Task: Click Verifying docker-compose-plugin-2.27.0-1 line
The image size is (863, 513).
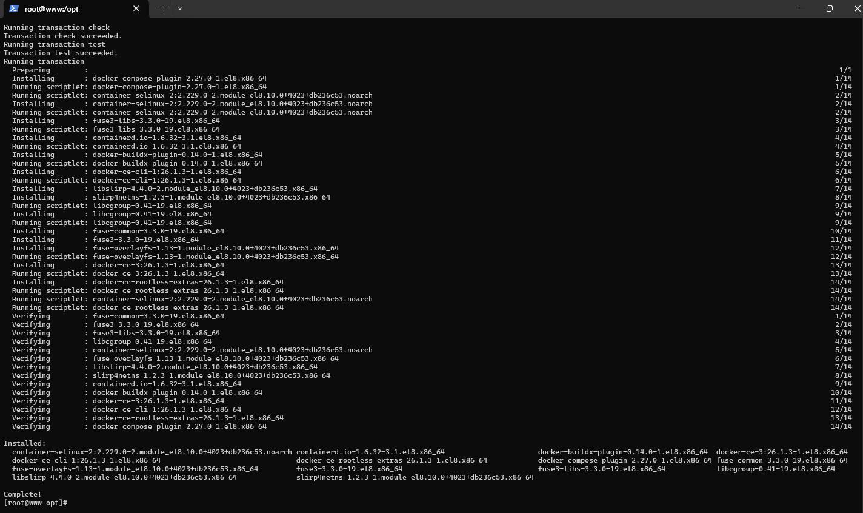Action: [431, 426]
